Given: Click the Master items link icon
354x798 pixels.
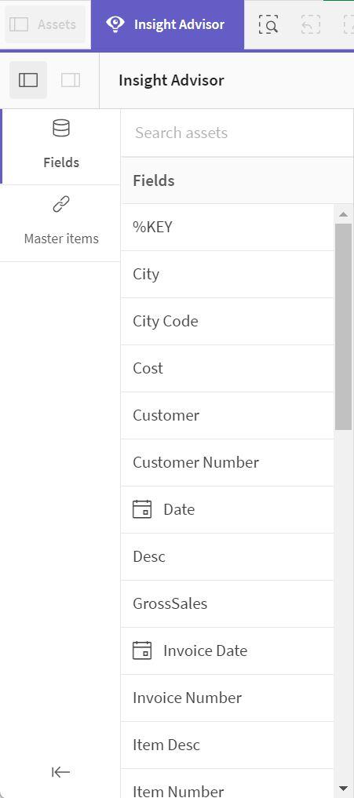Looking at the screenshot, I should coord(61,205).
